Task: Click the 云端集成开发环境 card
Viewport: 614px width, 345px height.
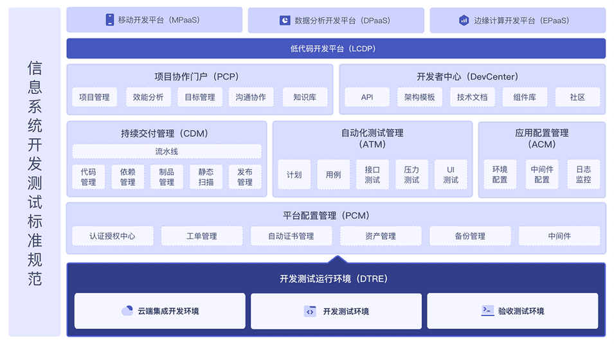Action: (x=159, y=311)
